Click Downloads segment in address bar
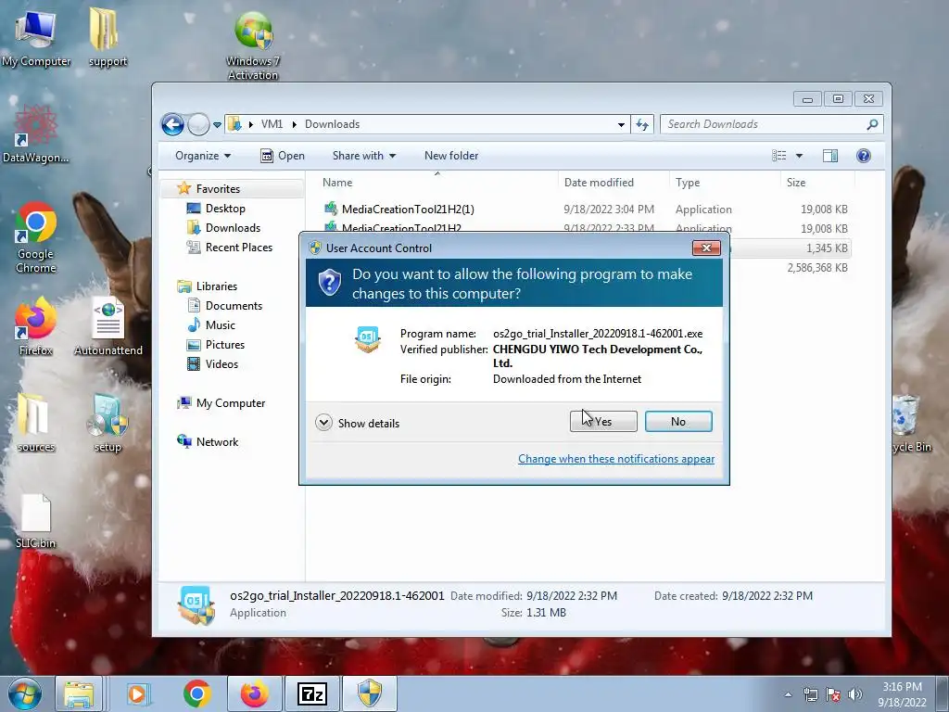This screenshot has height=712, width=949. click(333, 124)
